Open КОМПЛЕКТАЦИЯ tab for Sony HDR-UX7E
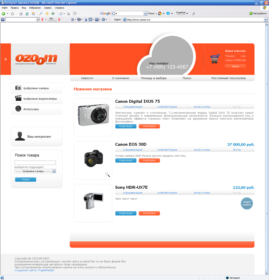The width and height of the screenshot is (269, 280). pos(167,193)
